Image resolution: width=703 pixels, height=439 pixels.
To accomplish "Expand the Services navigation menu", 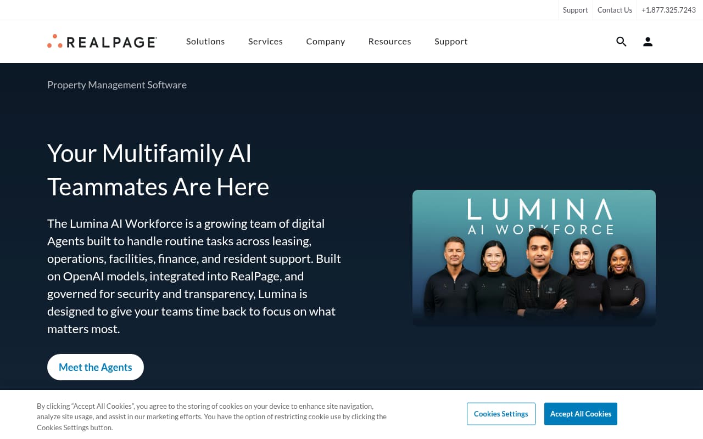I will pyautogui.click(x=265, y=41).
